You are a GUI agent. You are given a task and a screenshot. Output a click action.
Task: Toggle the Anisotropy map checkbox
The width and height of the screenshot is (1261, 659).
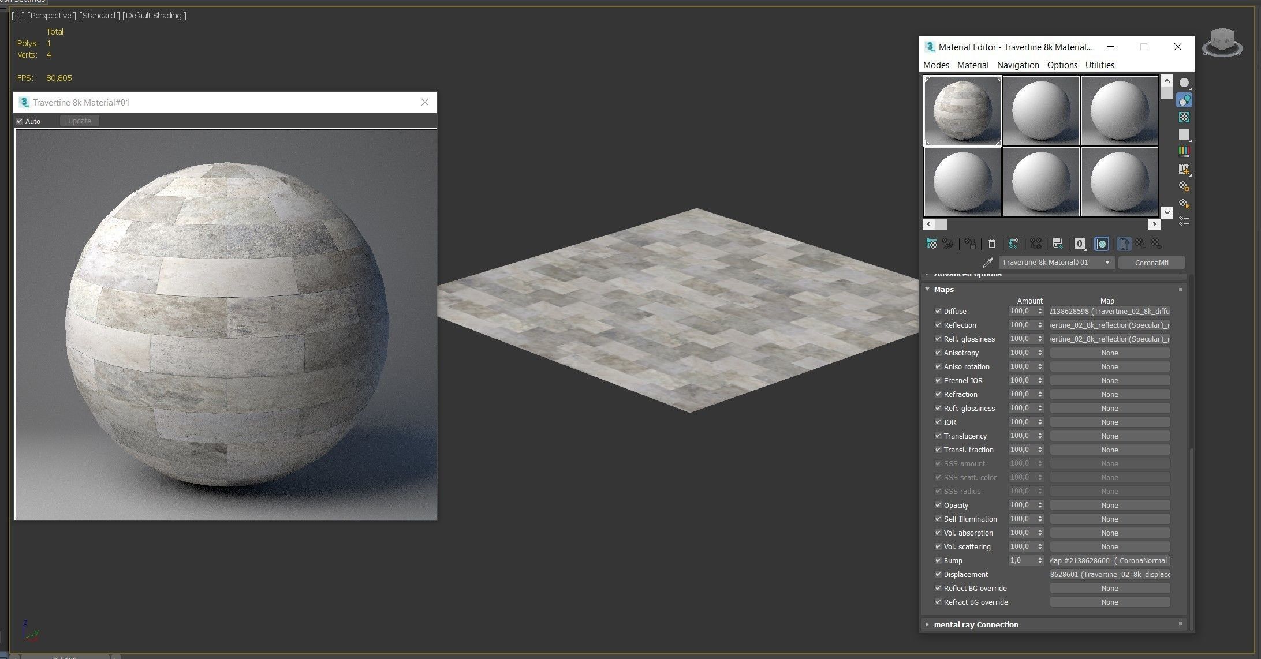[x=938, y=353]
